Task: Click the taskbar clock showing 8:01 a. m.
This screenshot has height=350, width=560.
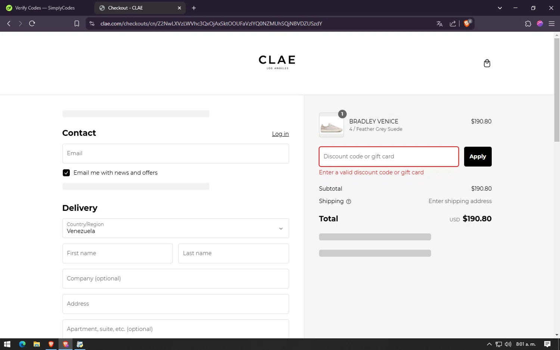Action: click(x=526, y=344)
